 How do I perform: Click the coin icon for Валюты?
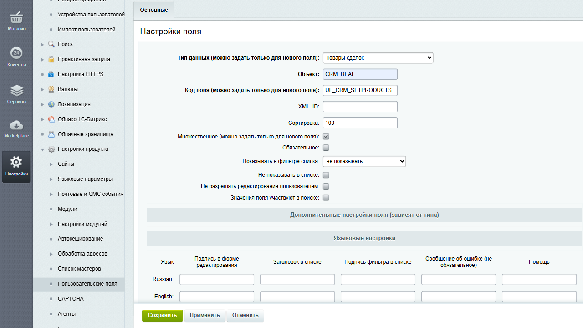[51, 89]
